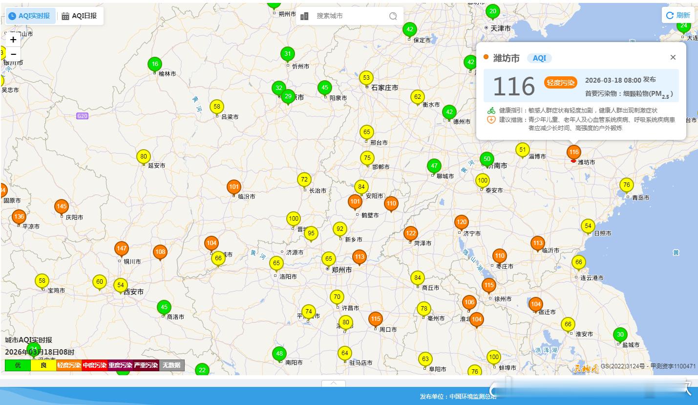Click the AQI badge in popup
The width and height of the screenshot is (698, 405).
tap(539, 58)
